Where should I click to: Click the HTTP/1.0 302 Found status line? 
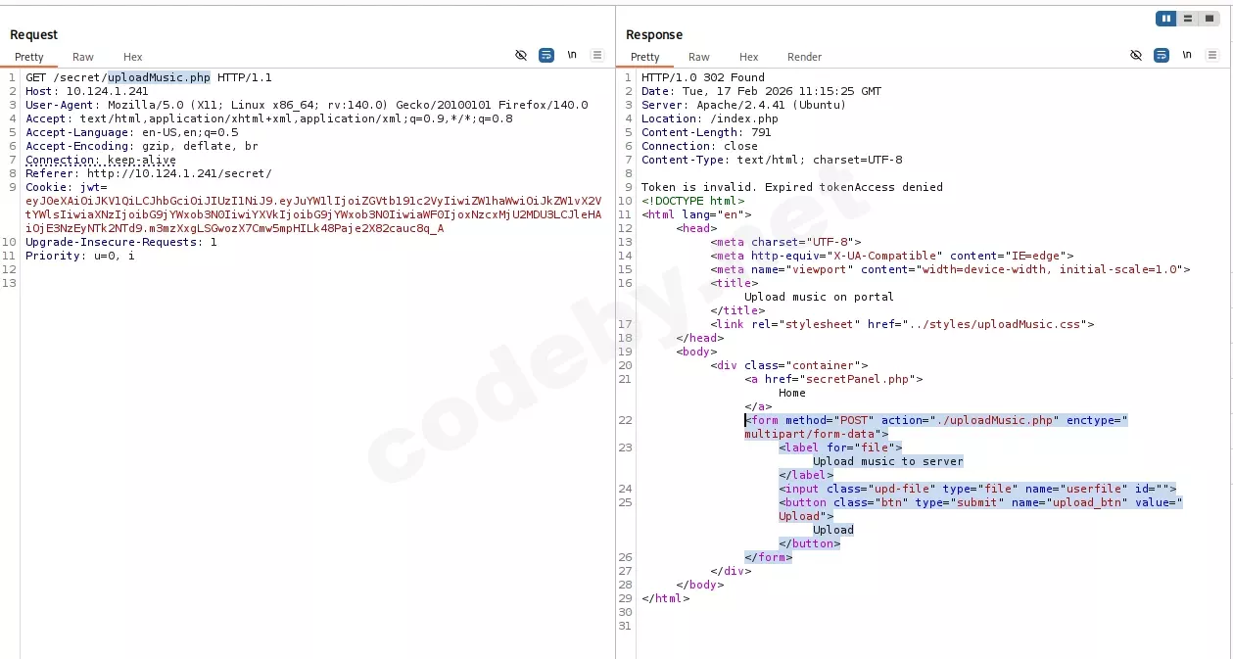(703, 77)
